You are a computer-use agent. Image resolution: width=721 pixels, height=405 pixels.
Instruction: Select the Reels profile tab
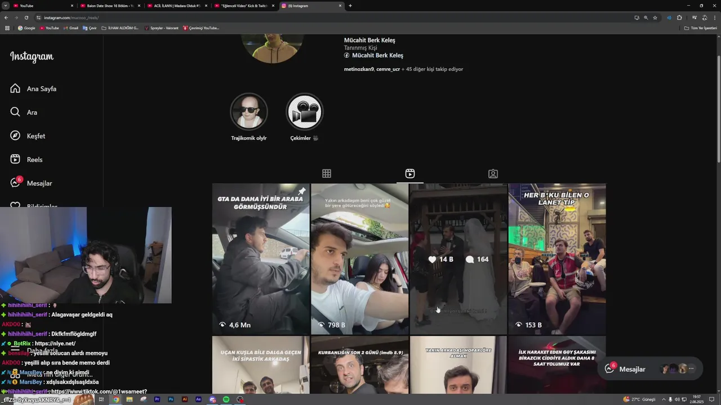pos(410,173)
